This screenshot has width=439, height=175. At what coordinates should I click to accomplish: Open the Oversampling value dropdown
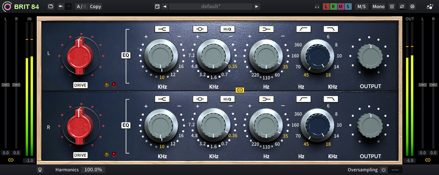click(395, 170)
